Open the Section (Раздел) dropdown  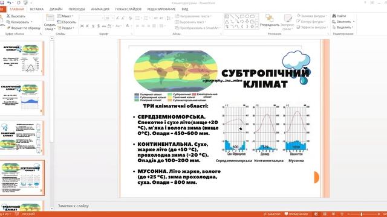point(66,28)
